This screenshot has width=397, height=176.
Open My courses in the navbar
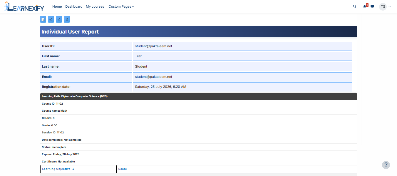point(95,6)
